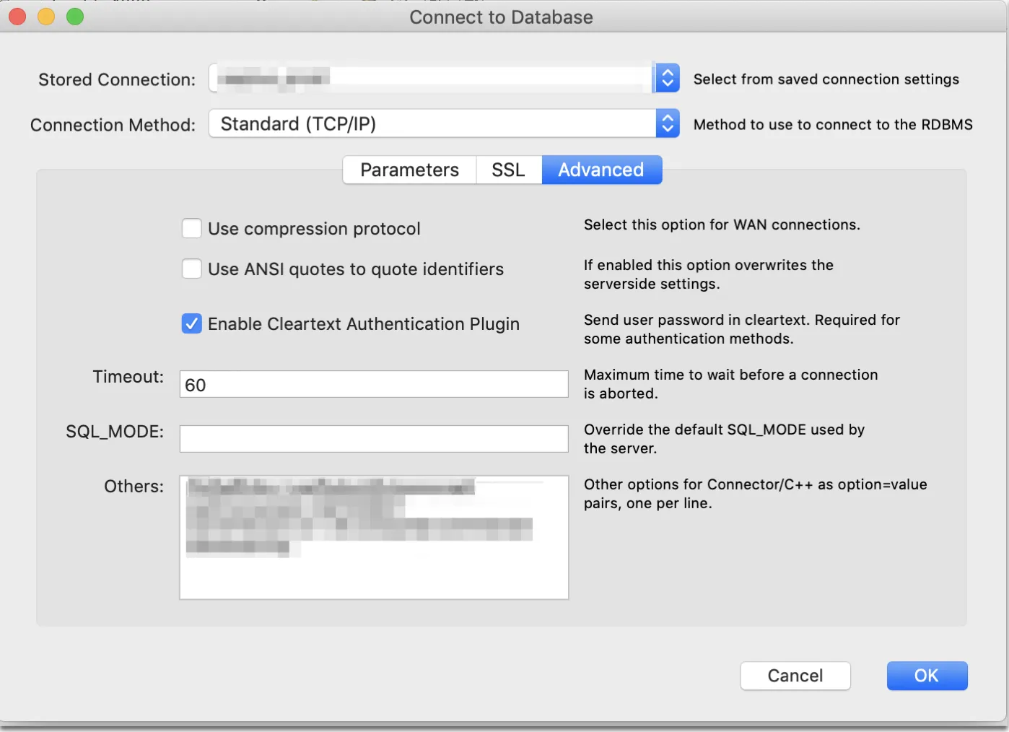The image size is (1009, 732).
Task: Focus the SQL_MODE text field
Action: click(x=374, y=439)
